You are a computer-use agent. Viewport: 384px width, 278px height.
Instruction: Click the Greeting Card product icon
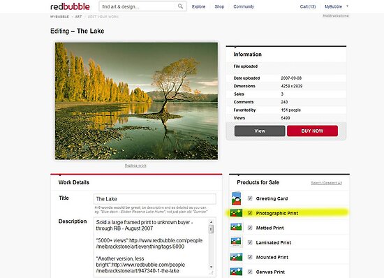(x=236, y=198)
